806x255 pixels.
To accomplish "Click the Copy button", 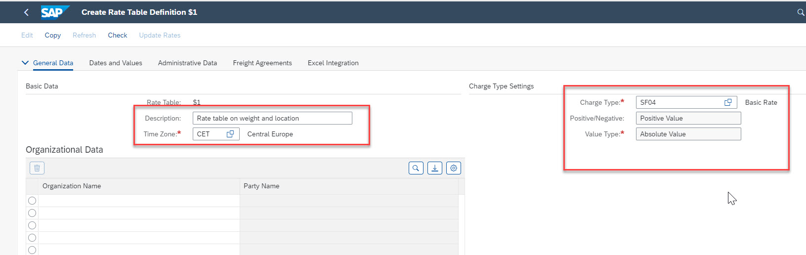I will 53,35.
